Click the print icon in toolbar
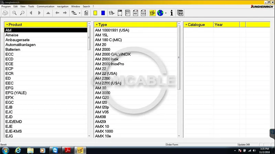 (5, 13)
